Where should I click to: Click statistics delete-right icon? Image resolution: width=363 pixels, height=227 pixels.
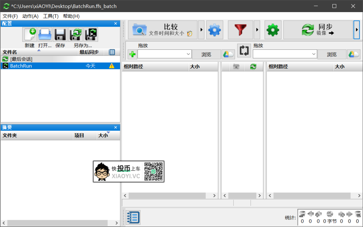358,214
